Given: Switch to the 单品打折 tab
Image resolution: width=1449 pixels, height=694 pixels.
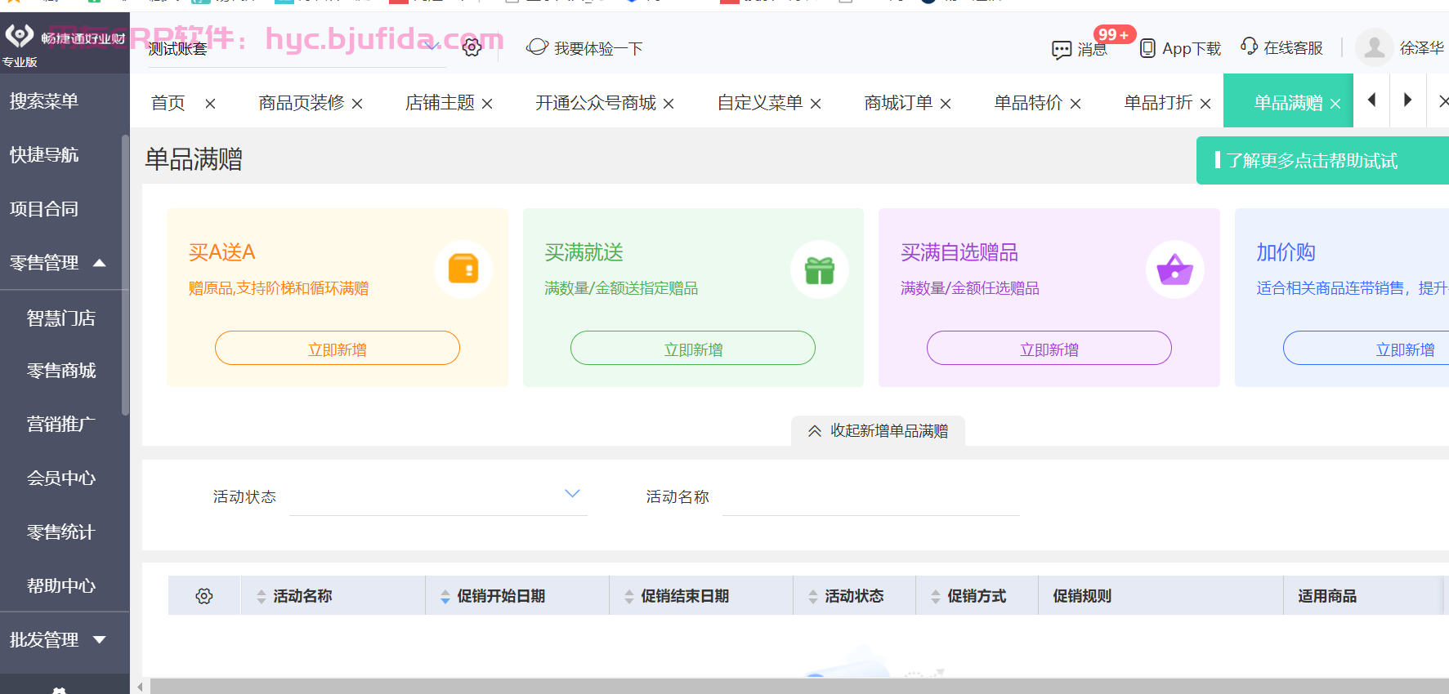Looking at the screenshot, I should (x=1158, y=103).
